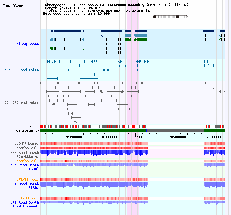Click the light blue gene block in the pink highlight
The width and height of the screenshot is (231, 215).
coord(128,35)
